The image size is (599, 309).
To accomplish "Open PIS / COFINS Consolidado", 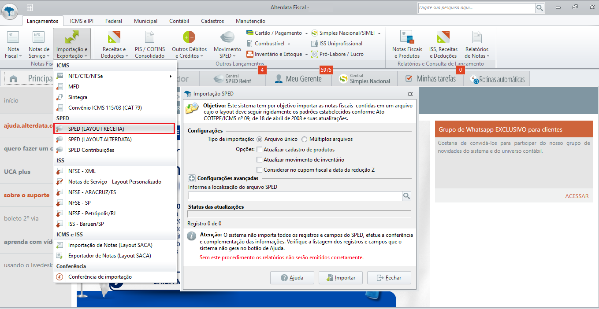I will [150, 44].
